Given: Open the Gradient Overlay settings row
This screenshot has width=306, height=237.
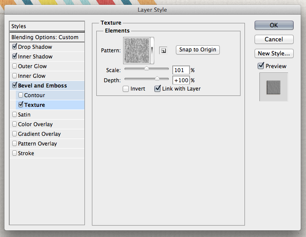Looking at the screenshot, I should (x=47, y=134).
